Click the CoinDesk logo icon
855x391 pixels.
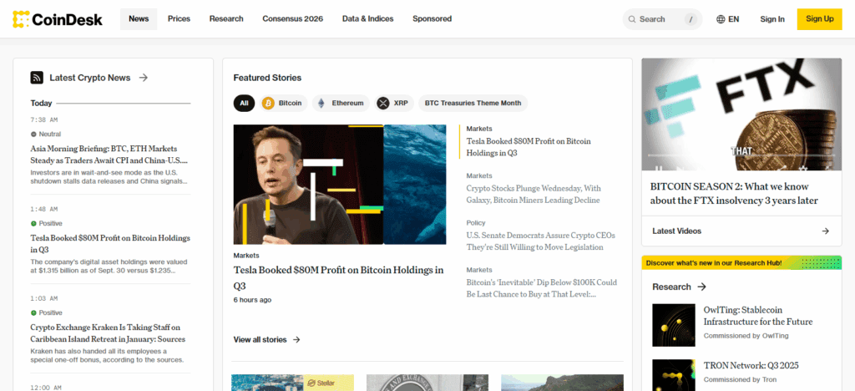21,18
